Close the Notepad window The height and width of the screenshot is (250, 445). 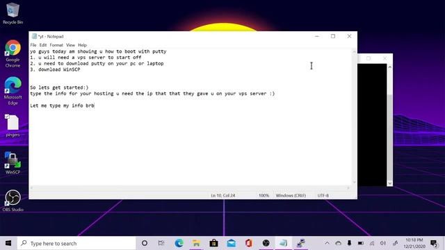(x=349, y=36)
